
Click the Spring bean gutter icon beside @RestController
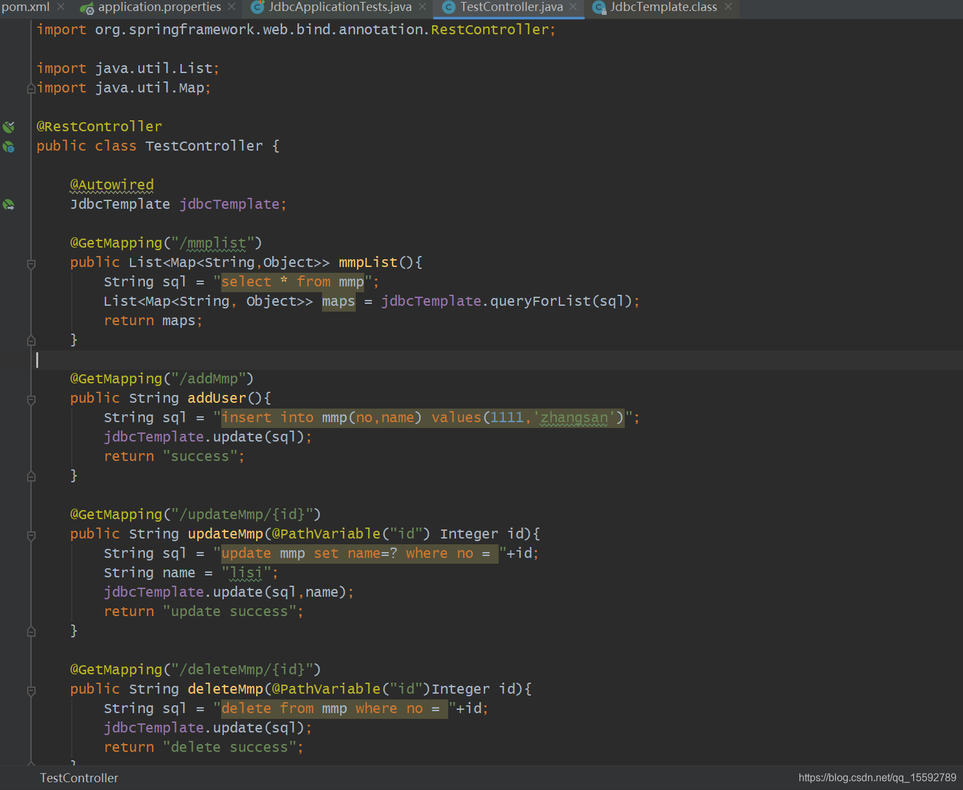click(x=8, y=127)
